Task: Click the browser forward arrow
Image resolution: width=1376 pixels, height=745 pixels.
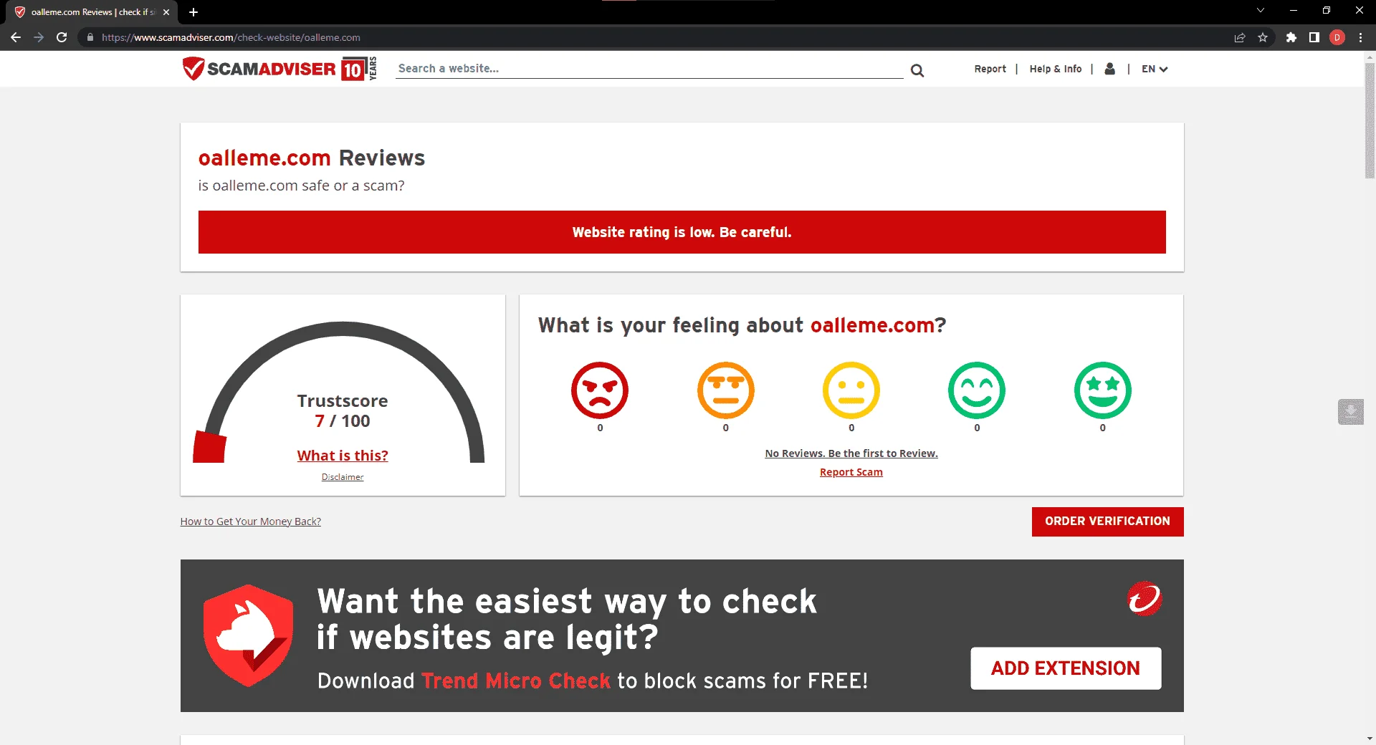Action: [x=39, y=37]
